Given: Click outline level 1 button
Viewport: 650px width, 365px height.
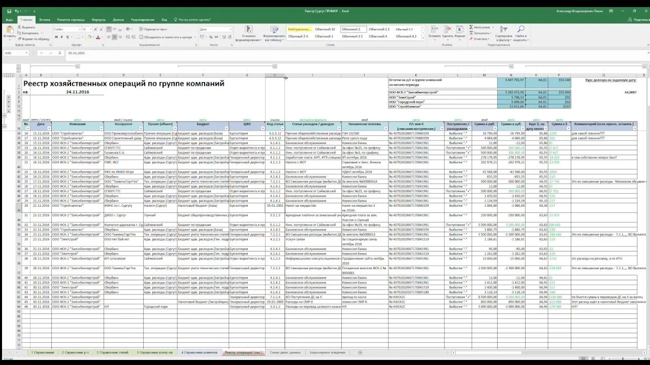Looking at the screenshot, I should pyautogui.click(x=4, y=75).
